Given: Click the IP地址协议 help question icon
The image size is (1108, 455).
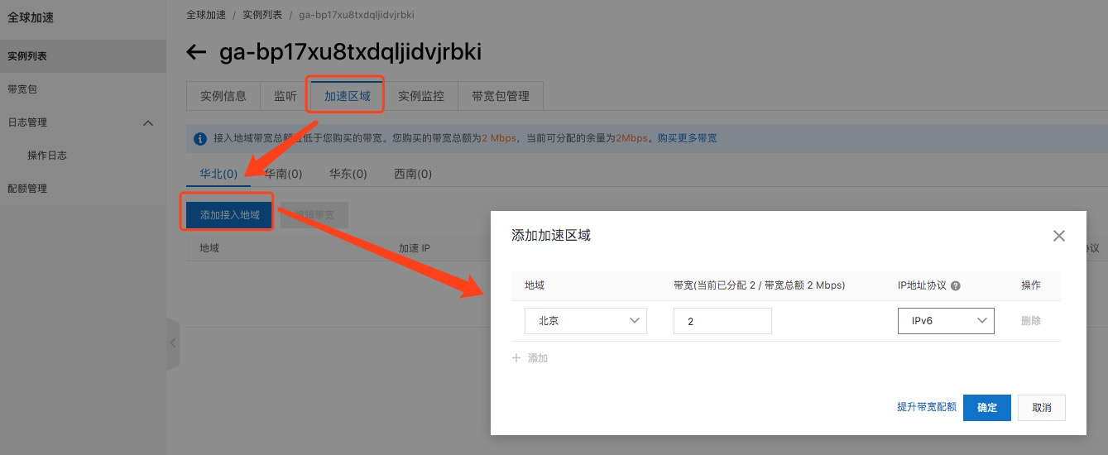Looking at the screenshot, I should (956, 285).
